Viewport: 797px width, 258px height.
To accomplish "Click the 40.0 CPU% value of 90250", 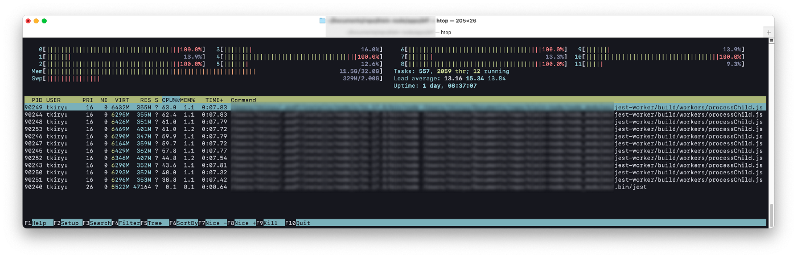I will point(169,173).
